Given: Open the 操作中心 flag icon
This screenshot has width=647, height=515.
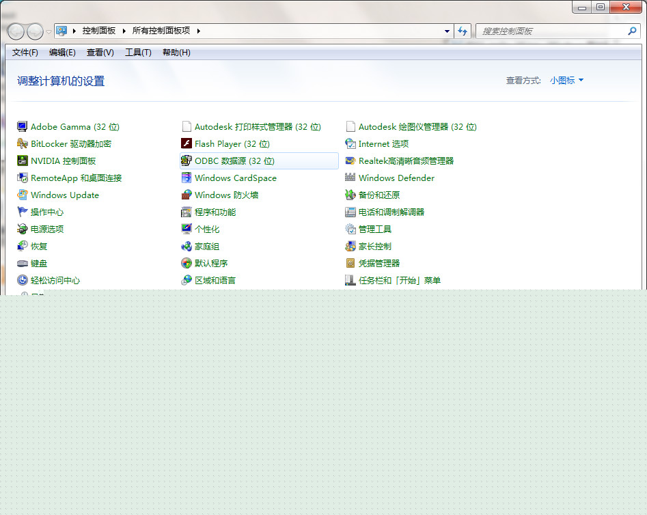Looking at the screenshot, I should click(x=22, y=212).
